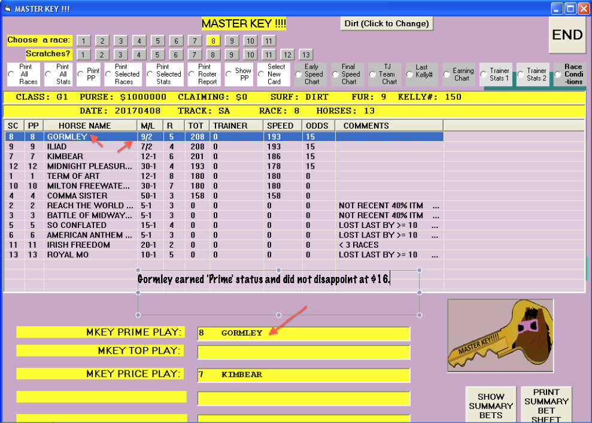Image resolution: width=592 pixels, height=423 pixels.
Task: Maximize the MASTER KEY window
Action: click(570, 9)
